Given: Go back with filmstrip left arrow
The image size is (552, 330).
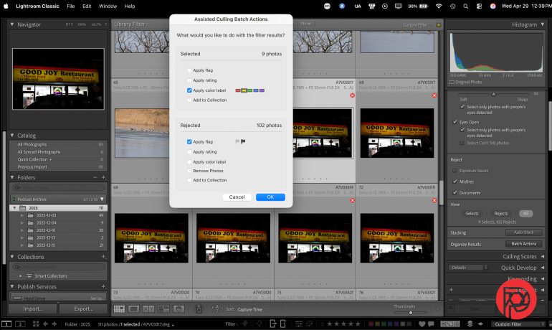Looking at the screenshot, I should pos(45,324).
